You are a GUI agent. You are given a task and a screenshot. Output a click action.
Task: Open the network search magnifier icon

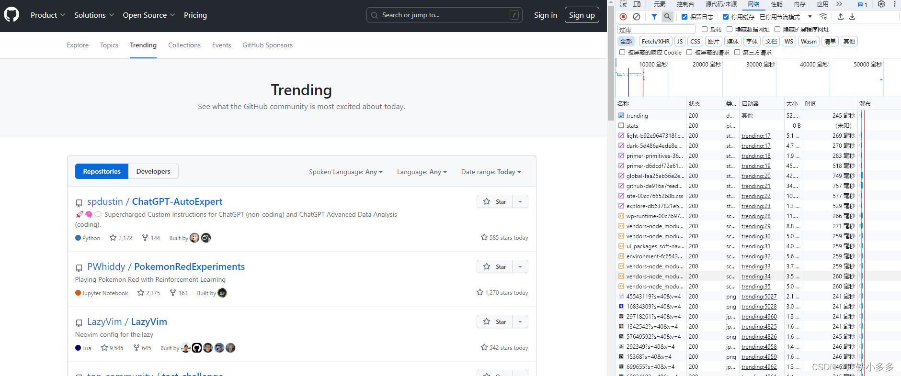click(667, 17)
